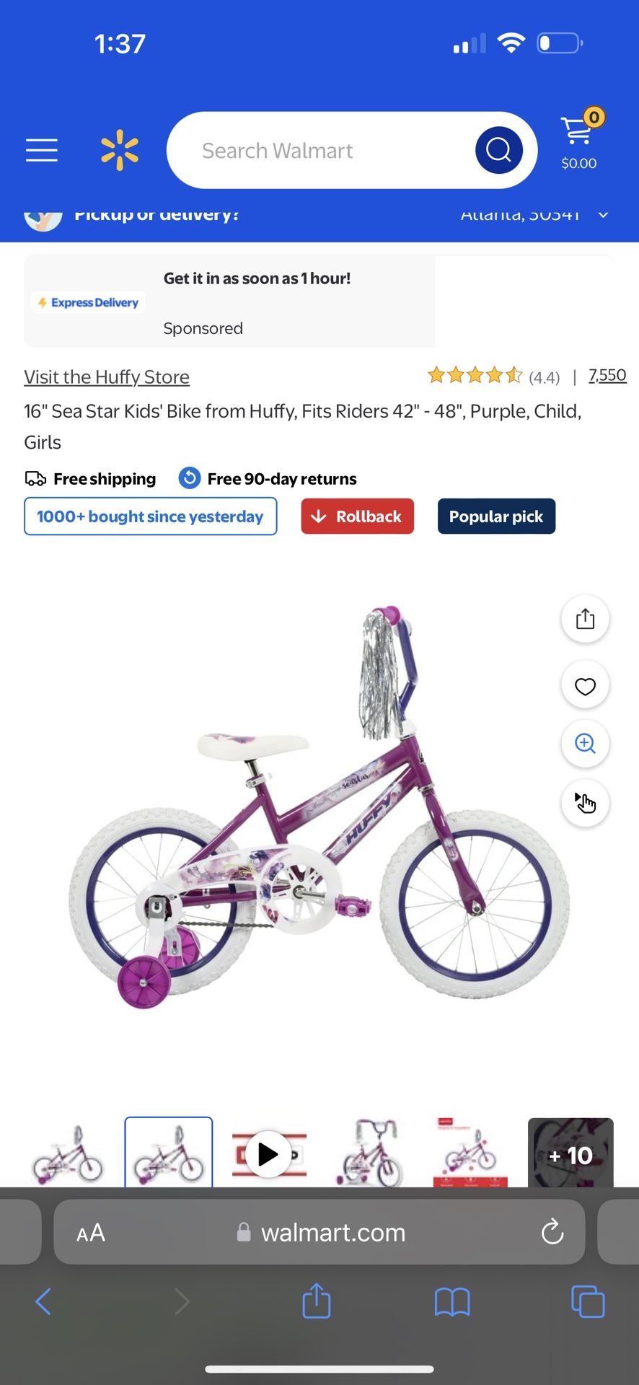Screen dimensions: 639x1385
Task: Click Visit the Huffy Store link
Action: (x=107, y=377)
